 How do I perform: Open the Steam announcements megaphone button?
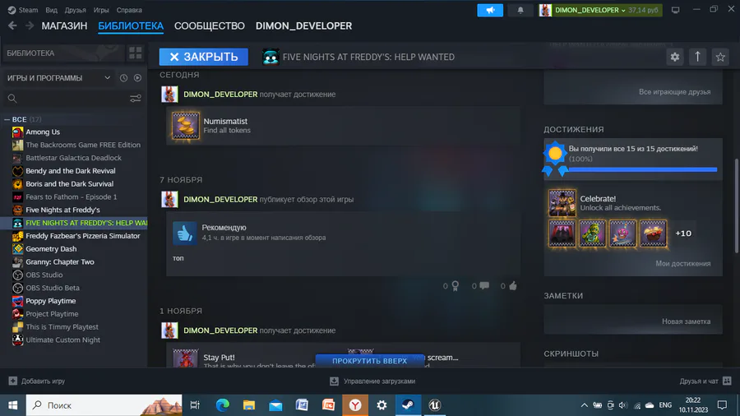pos(490,10)
